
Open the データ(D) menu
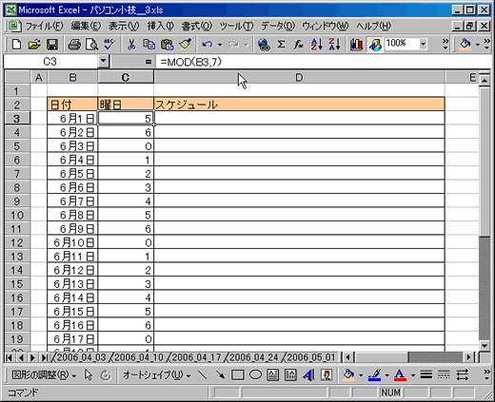pos(278,26)
